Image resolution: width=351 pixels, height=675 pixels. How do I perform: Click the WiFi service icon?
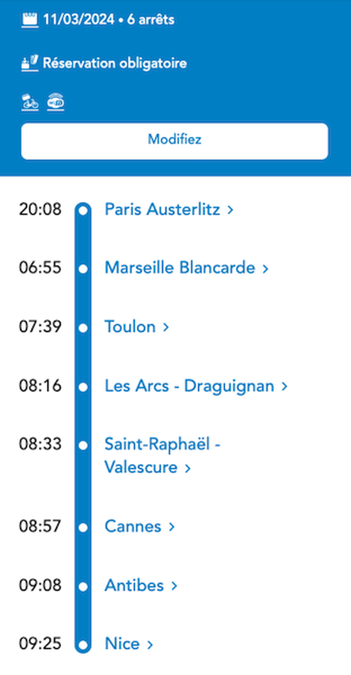pyautogui.click(x=55, y=103)
